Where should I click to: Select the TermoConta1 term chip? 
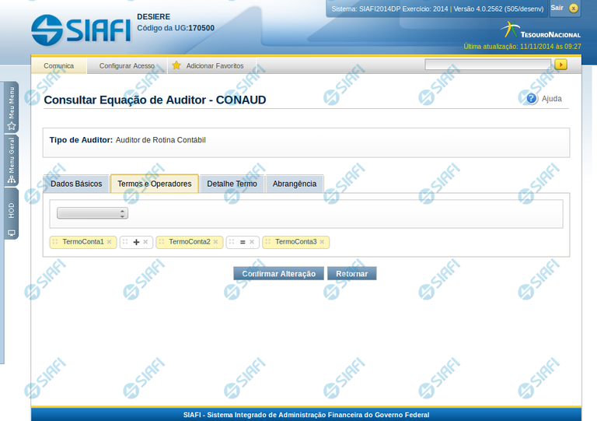pyautogui.click(x=83, y=242)
